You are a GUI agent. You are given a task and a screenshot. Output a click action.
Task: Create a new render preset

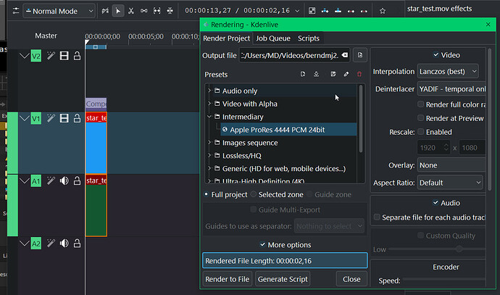tap(303, 74)
